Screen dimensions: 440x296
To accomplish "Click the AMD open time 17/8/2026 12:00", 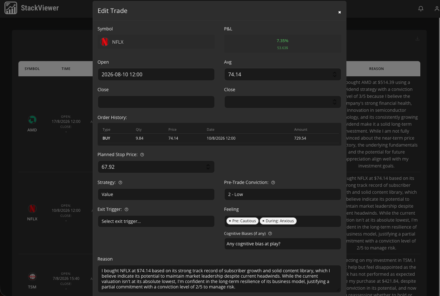I will [x=66, y=122].
